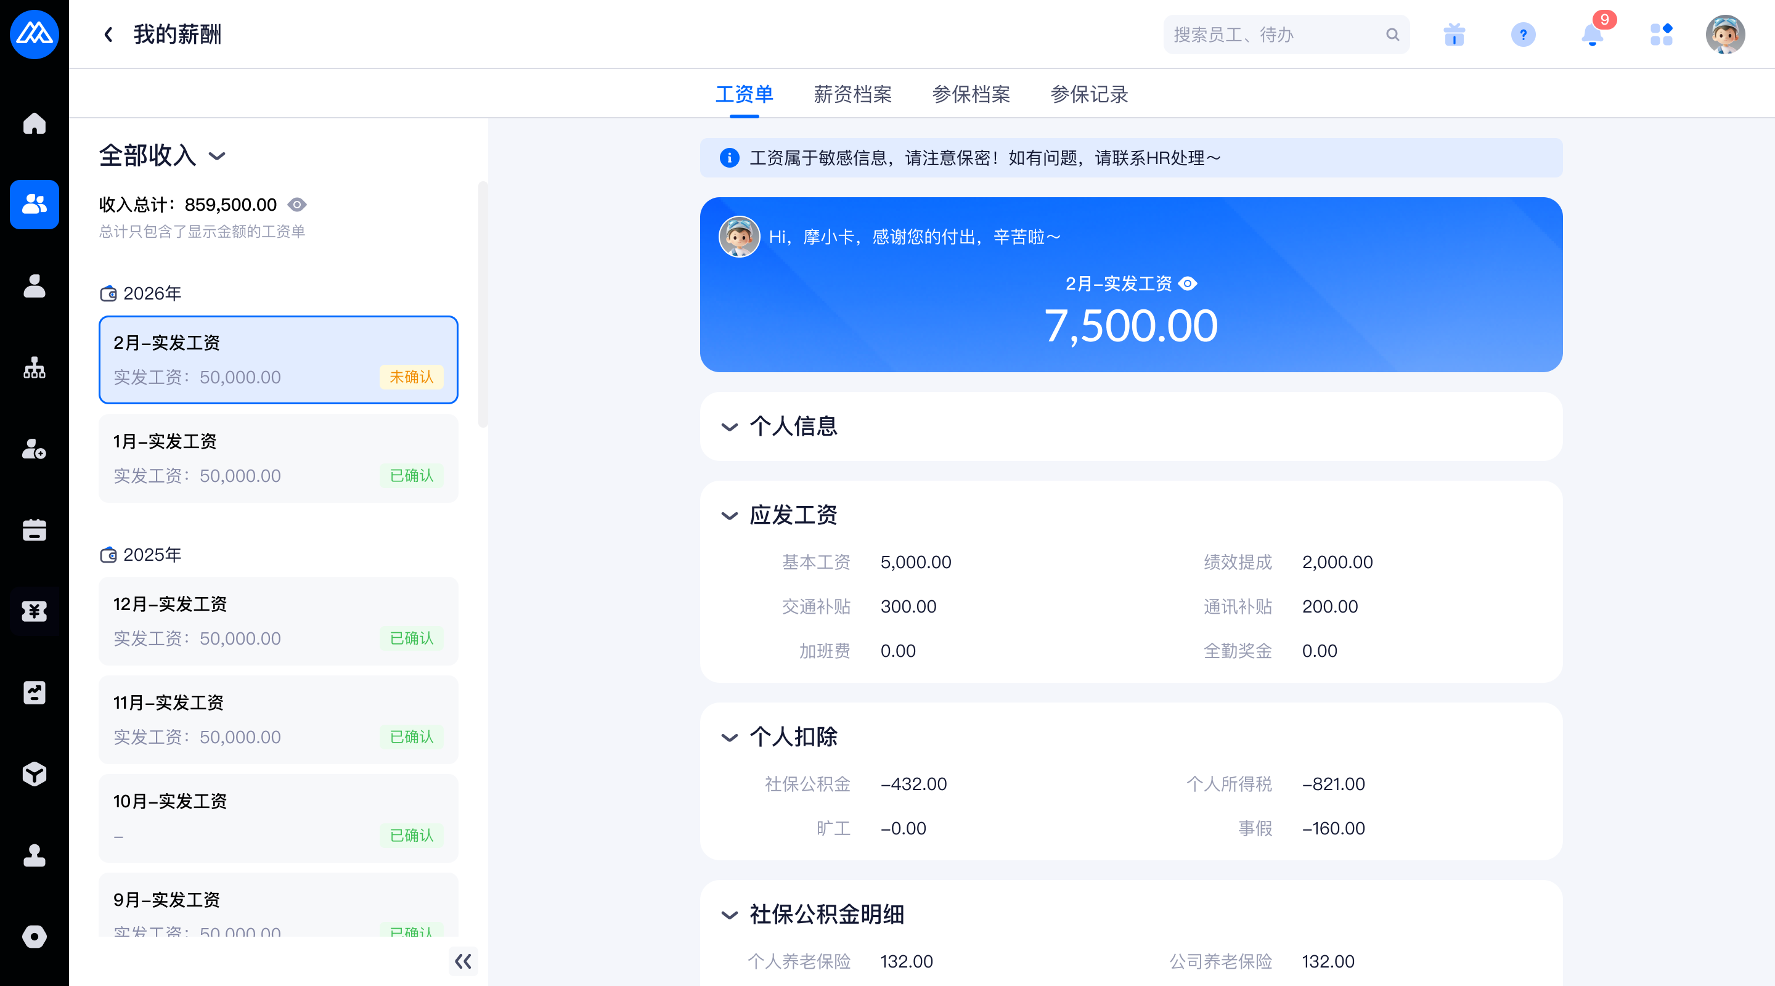Open organization chart icon in sidebar

(x=35, y=368)
